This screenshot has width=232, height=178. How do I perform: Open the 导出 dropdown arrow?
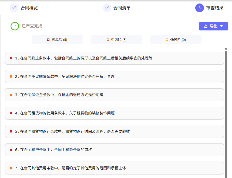(x=221, y=26)
